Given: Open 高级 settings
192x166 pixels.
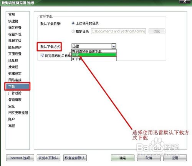Looking at the screenshot, I should pyautogui.click(x=12, y=126).
